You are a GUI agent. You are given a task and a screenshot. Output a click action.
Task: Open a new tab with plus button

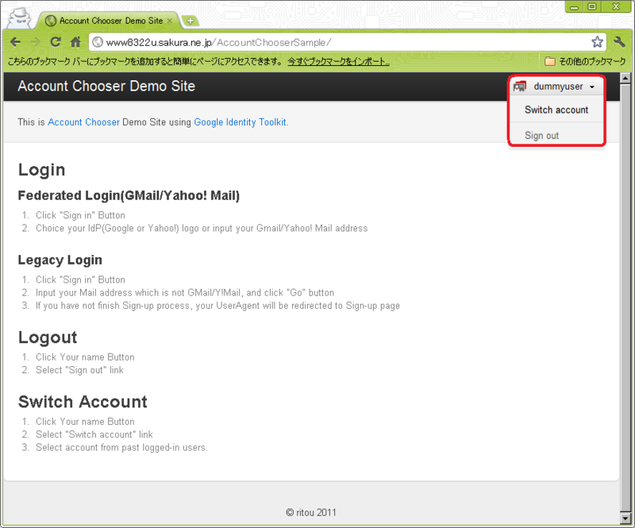coord(190,21)
